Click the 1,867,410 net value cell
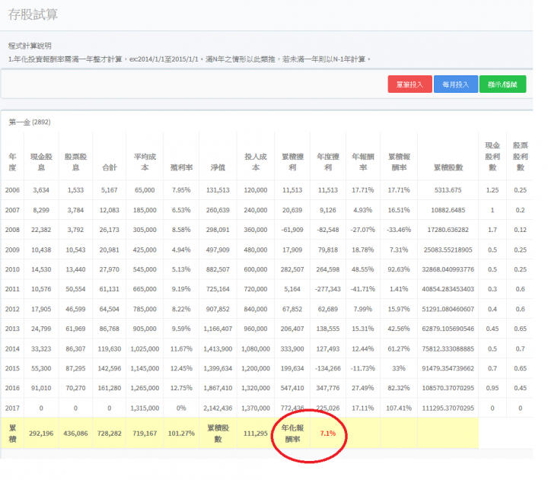This screenshot has width=548, height=480. (218, 388)
